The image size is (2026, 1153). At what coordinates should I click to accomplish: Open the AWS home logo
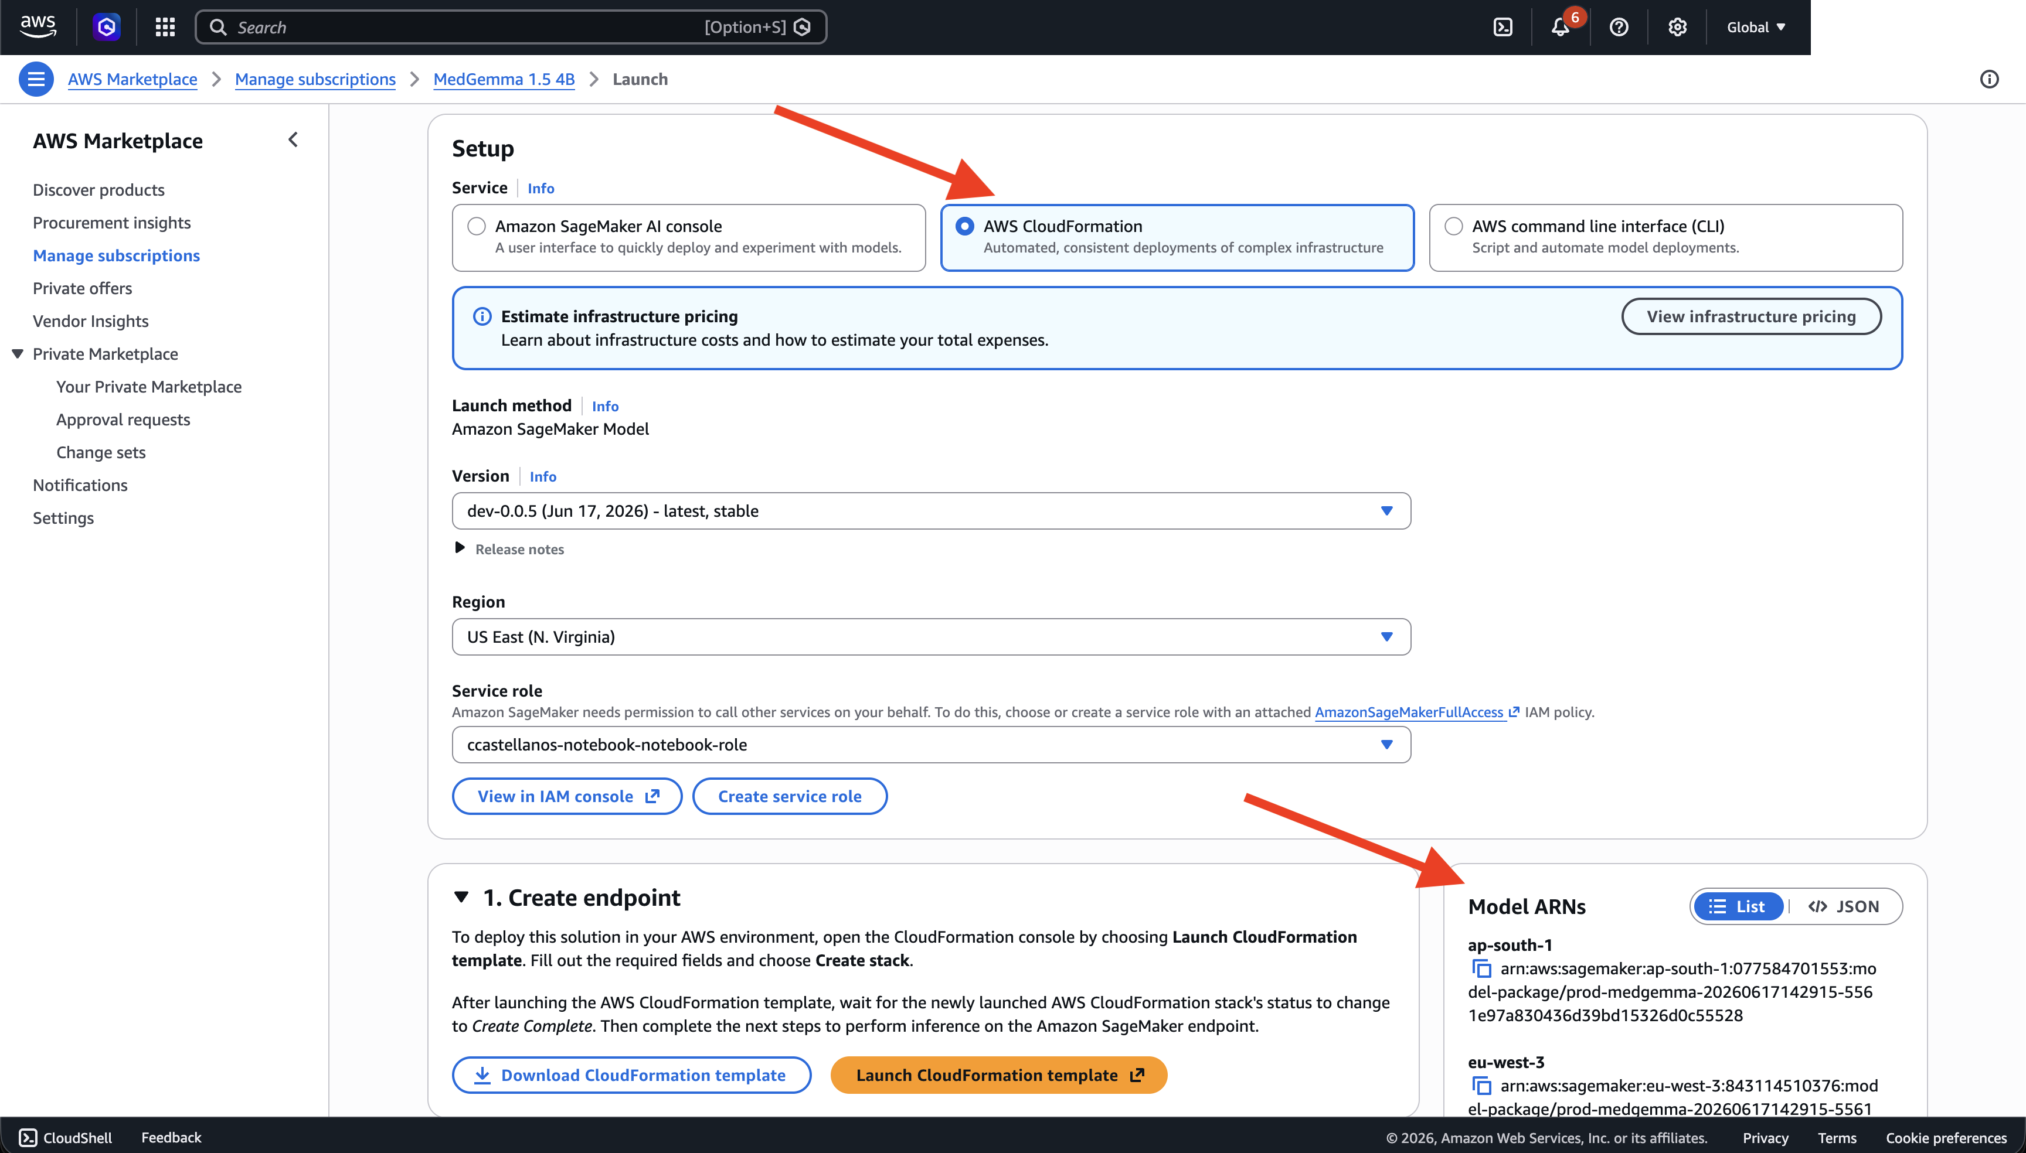click(x=38, y=26)
